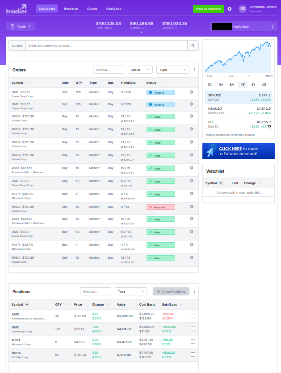Sort Watchlist by Symbol arrow
The image size is (281, 373).
click(221, 183)
